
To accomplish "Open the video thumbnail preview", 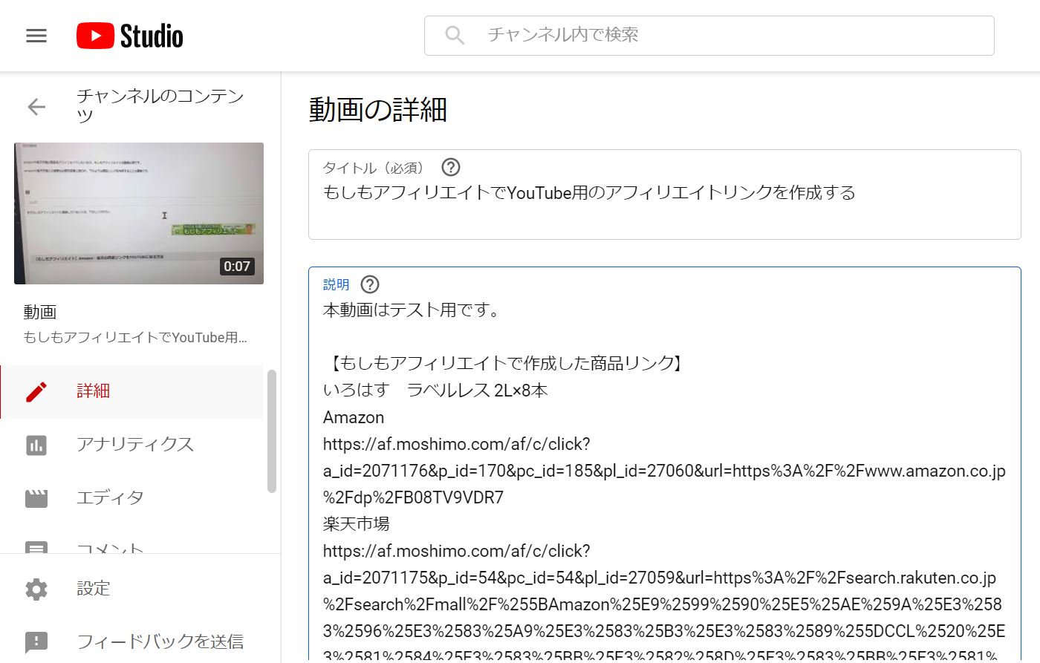I will click(139, 213).
